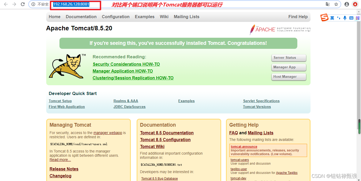Open the First Web Application link
This screenshot has width=361, height=181.
coord(67,107)
